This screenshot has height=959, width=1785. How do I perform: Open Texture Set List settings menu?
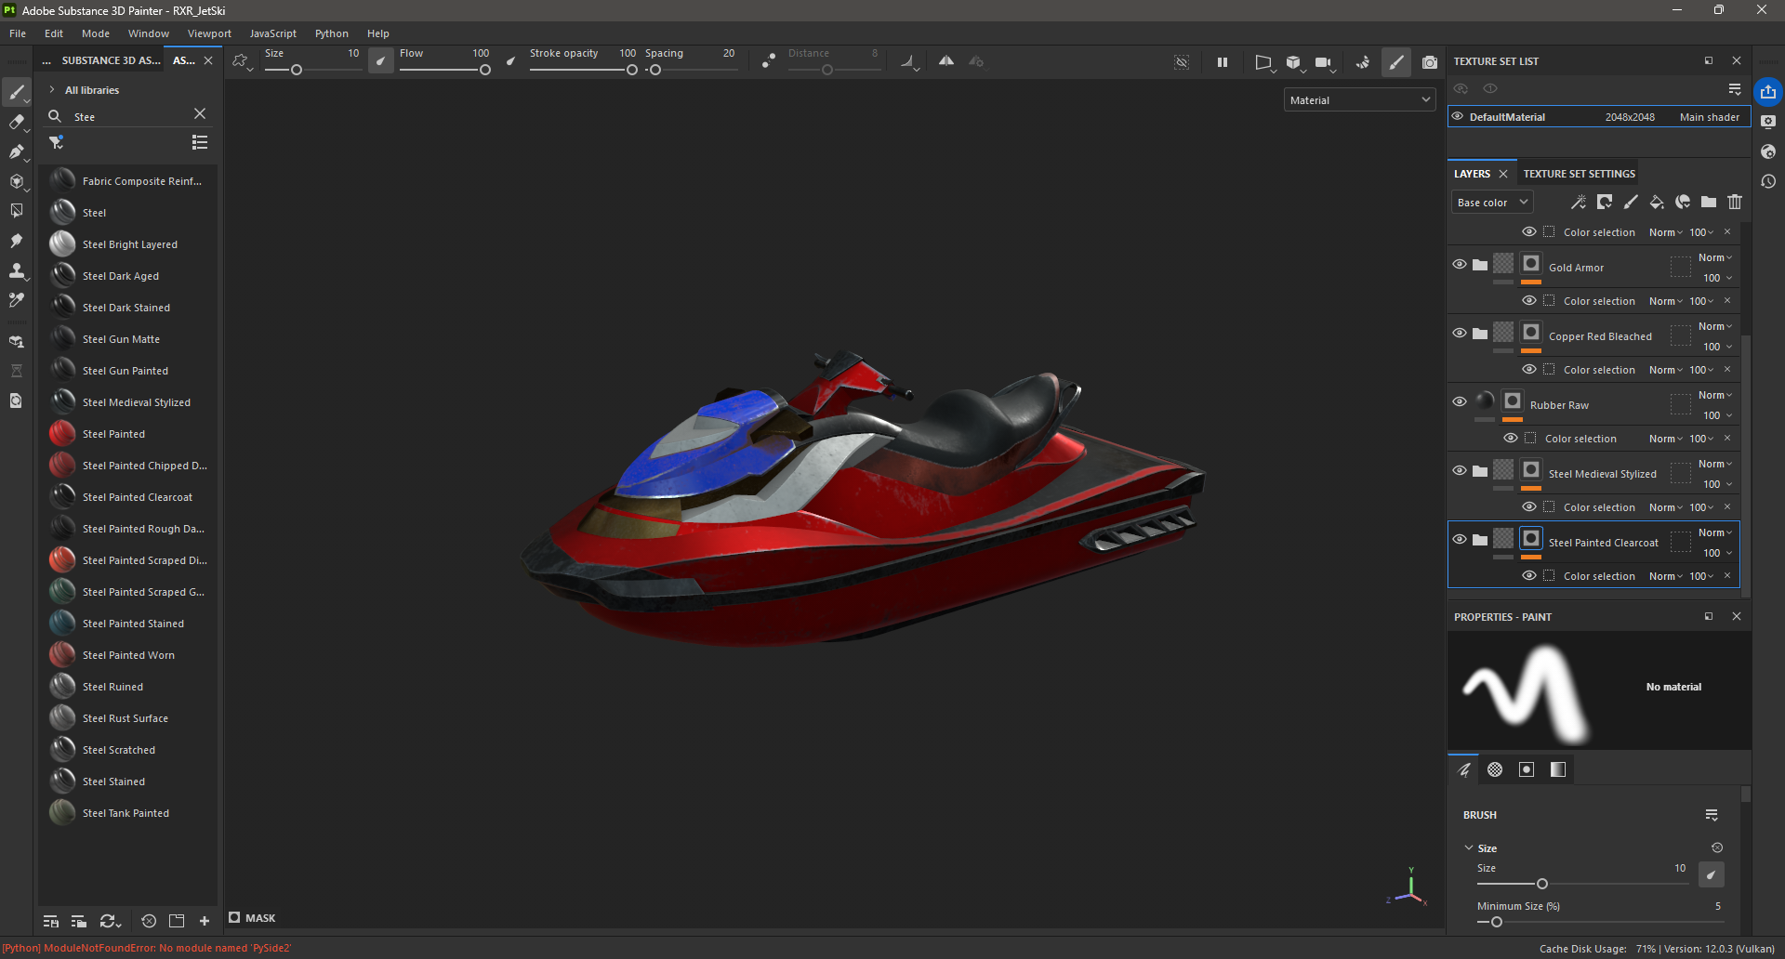coord(1735,89)
